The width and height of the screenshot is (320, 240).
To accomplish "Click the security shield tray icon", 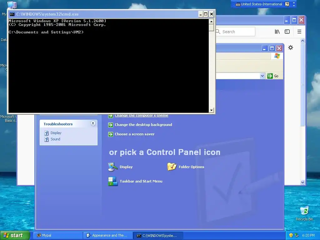I will click(x=291, y=235).
